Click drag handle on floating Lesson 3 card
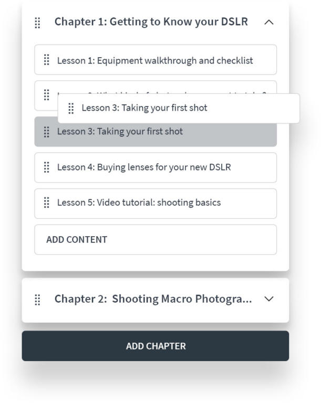Image resolution: width=321 pixels, height=403 pixels. coord(71,108)
